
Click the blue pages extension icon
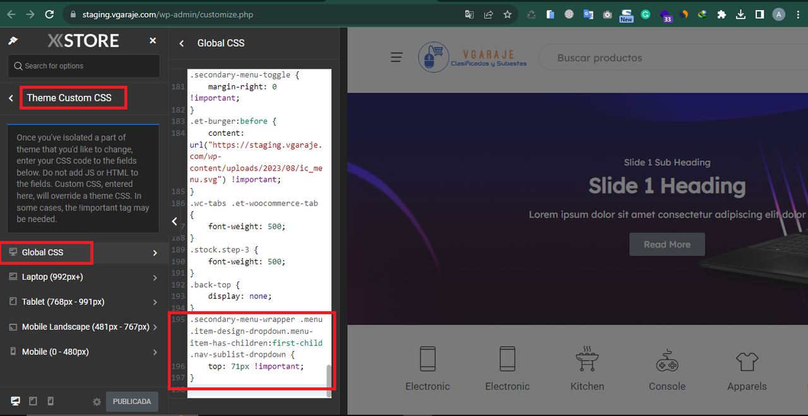[x=550, y=15]
